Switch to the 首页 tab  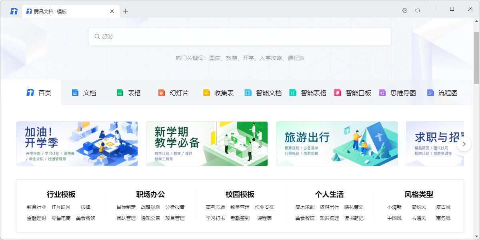pyautogui.click(x=39, y=93)
